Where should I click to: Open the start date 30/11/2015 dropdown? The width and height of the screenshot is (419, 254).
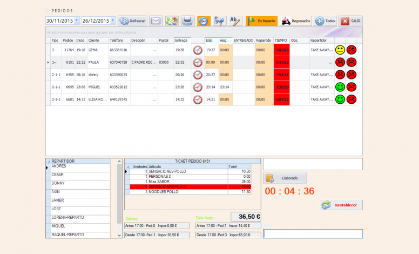click(x=76, y=21)
